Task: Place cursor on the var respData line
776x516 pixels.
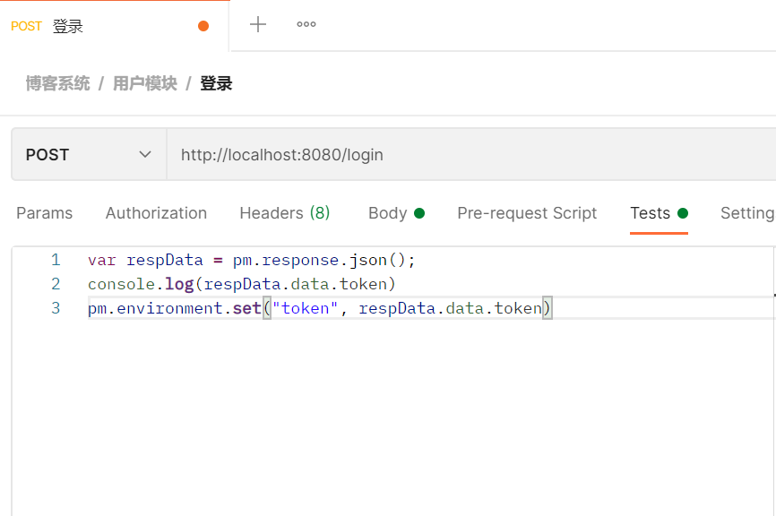Action: pos(252,260)
